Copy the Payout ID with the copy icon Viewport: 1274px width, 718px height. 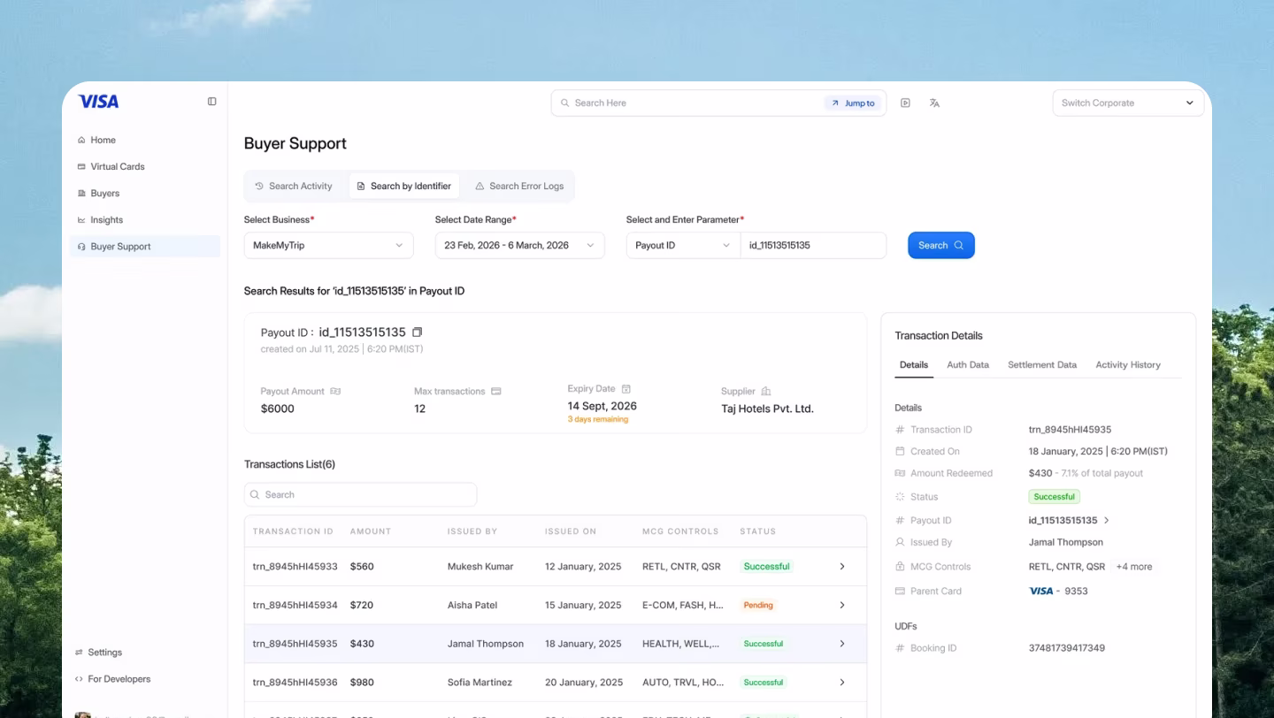[x=418, y=332]
